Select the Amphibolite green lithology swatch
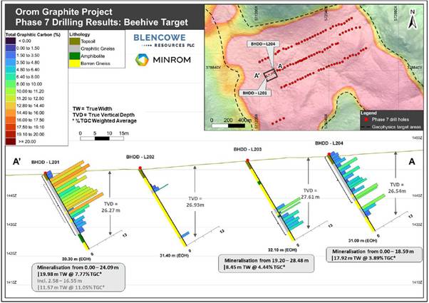The width and height of the screenshot is (429, 303). [x=73, y=55]
